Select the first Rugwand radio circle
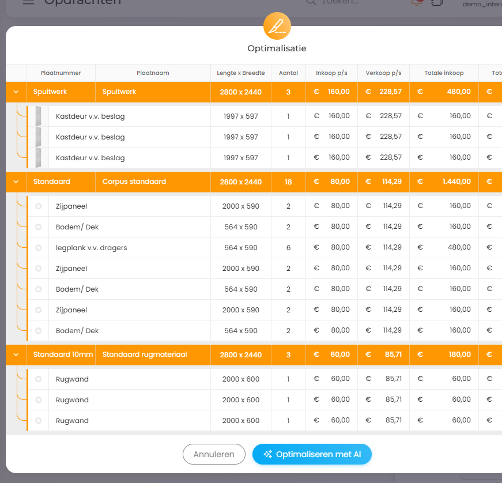502x483 pixels. 39,379
